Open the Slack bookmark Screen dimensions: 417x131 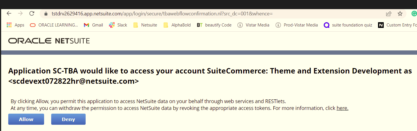click(x=118, y=25)
